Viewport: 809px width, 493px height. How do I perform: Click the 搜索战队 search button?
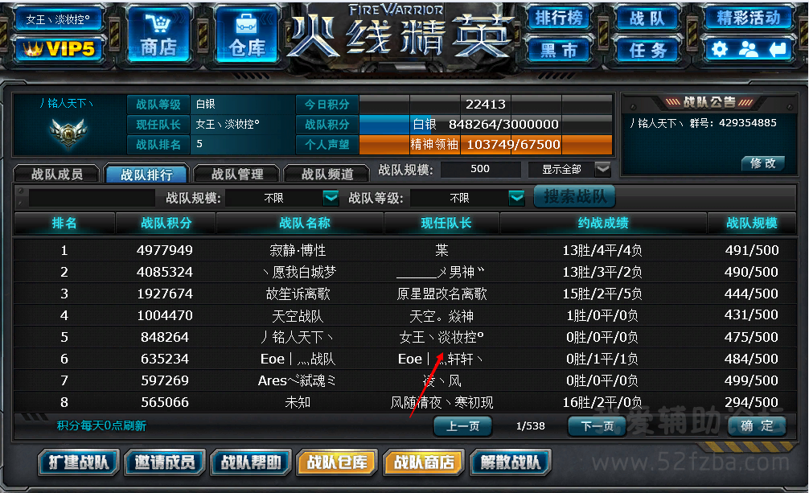574,197
